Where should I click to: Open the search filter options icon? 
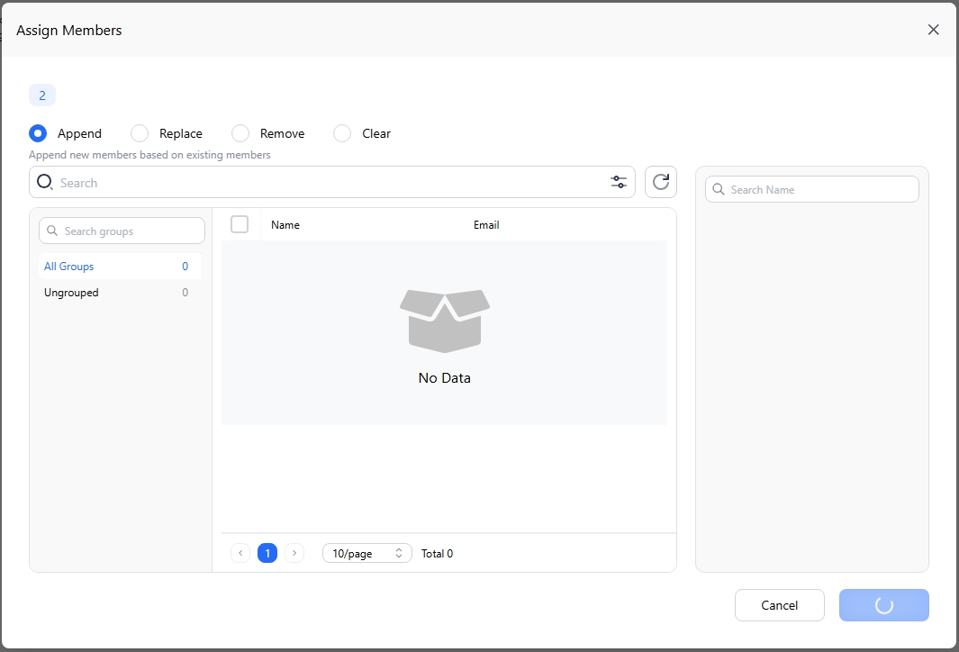(619, 182)
